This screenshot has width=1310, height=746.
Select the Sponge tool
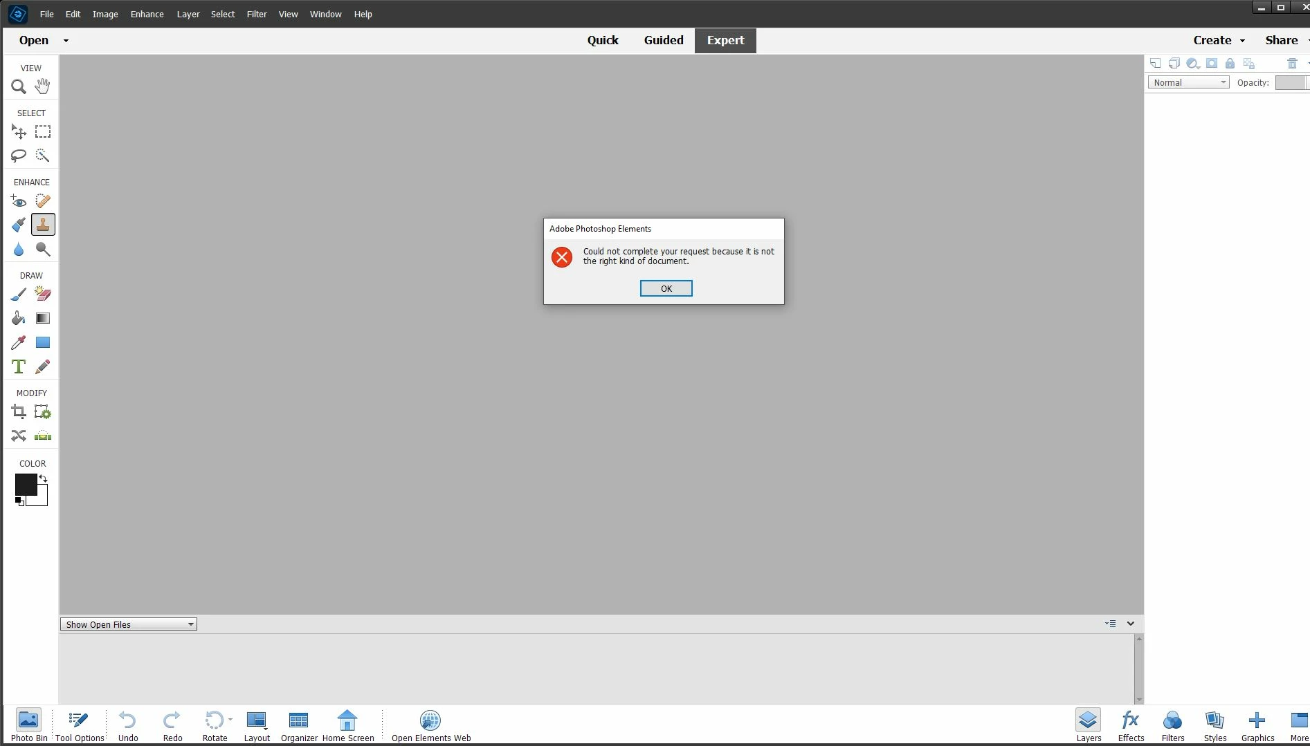click(43, 249)
